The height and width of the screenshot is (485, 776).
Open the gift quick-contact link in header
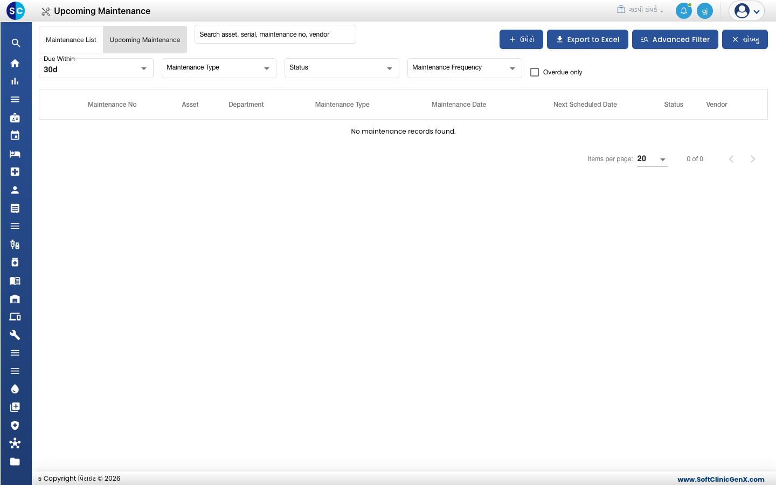pyautogui.click(x=640, y=10)
